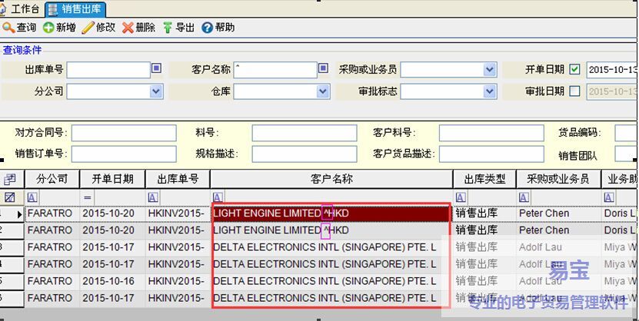Click the 删除 red X icon
Viewport: 639px width, 321px height.
(128, 28)
